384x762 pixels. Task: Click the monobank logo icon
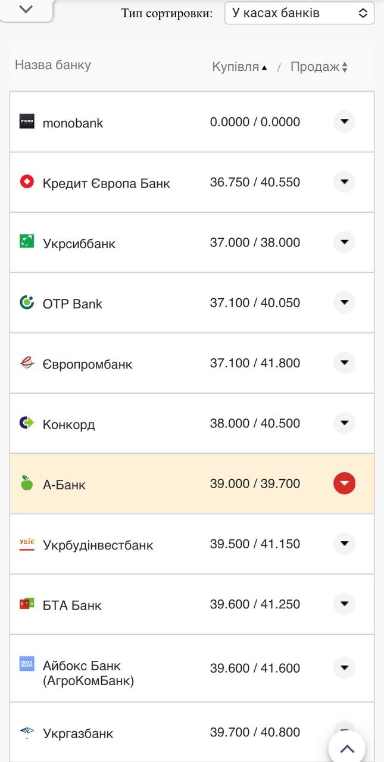[26, 122]
